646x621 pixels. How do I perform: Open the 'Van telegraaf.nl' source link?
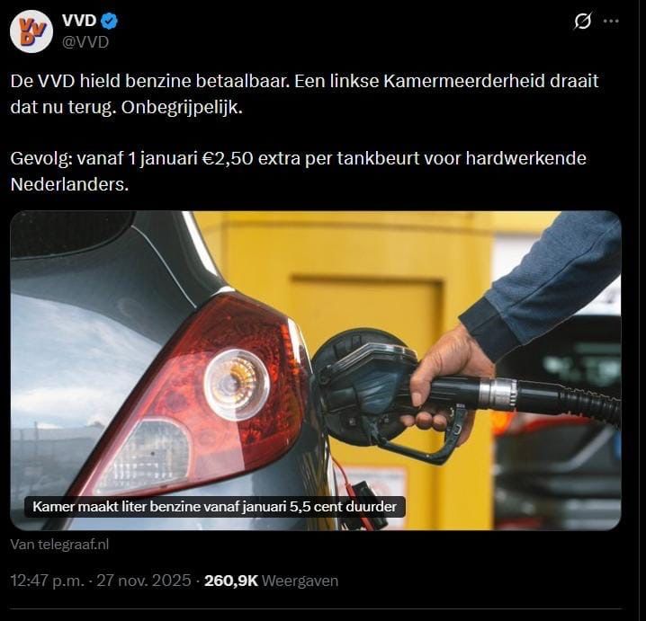59,545
